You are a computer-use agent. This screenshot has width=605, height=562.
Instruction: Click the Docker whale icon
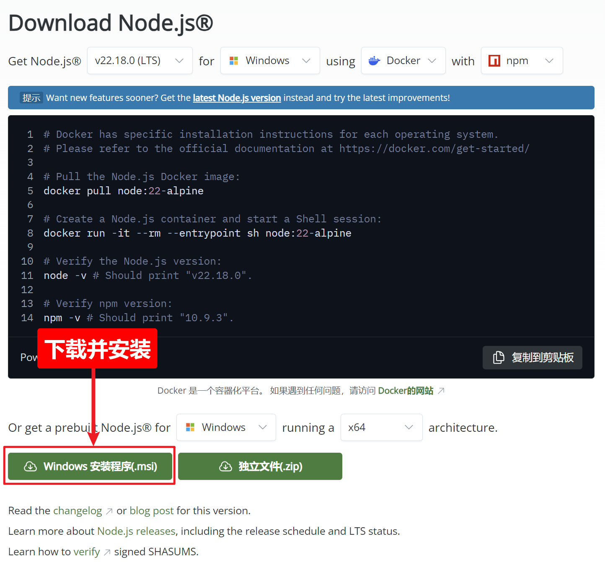(374, 61)
